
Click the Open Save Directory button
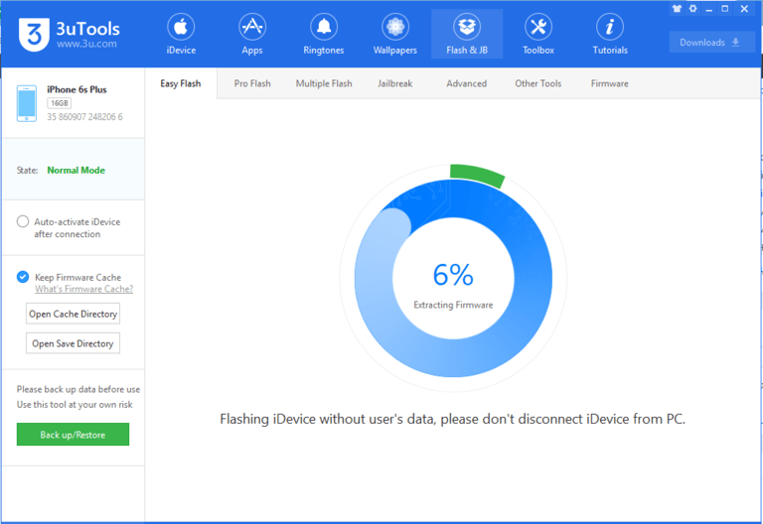[x=73, y=343]
